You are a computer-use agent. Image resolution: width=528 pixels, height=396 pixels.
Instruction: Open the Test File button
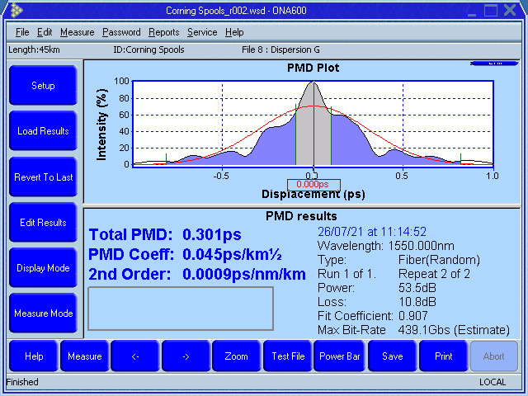point(288,356)
